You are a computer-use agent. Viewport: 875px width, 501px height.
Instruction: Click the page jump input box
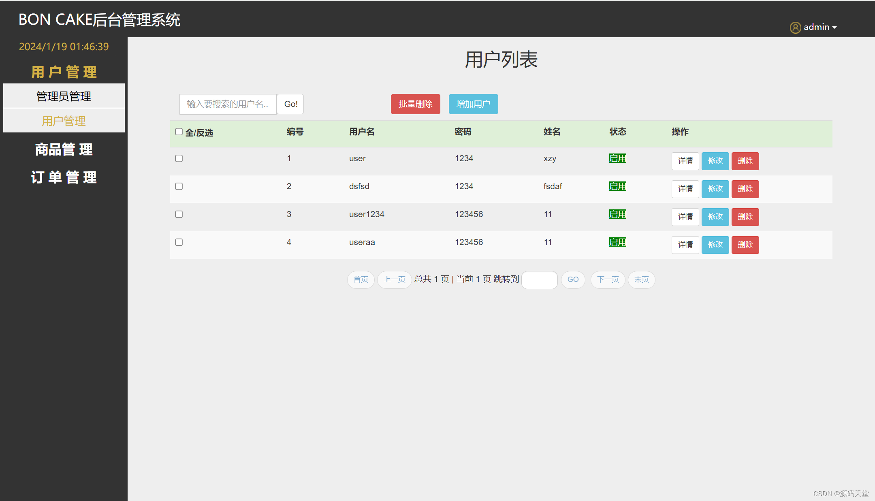[540, 280]
